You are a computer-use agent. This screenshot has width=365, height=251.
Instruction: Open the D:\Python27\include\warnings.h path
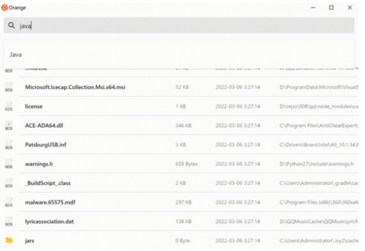(316, 164)
